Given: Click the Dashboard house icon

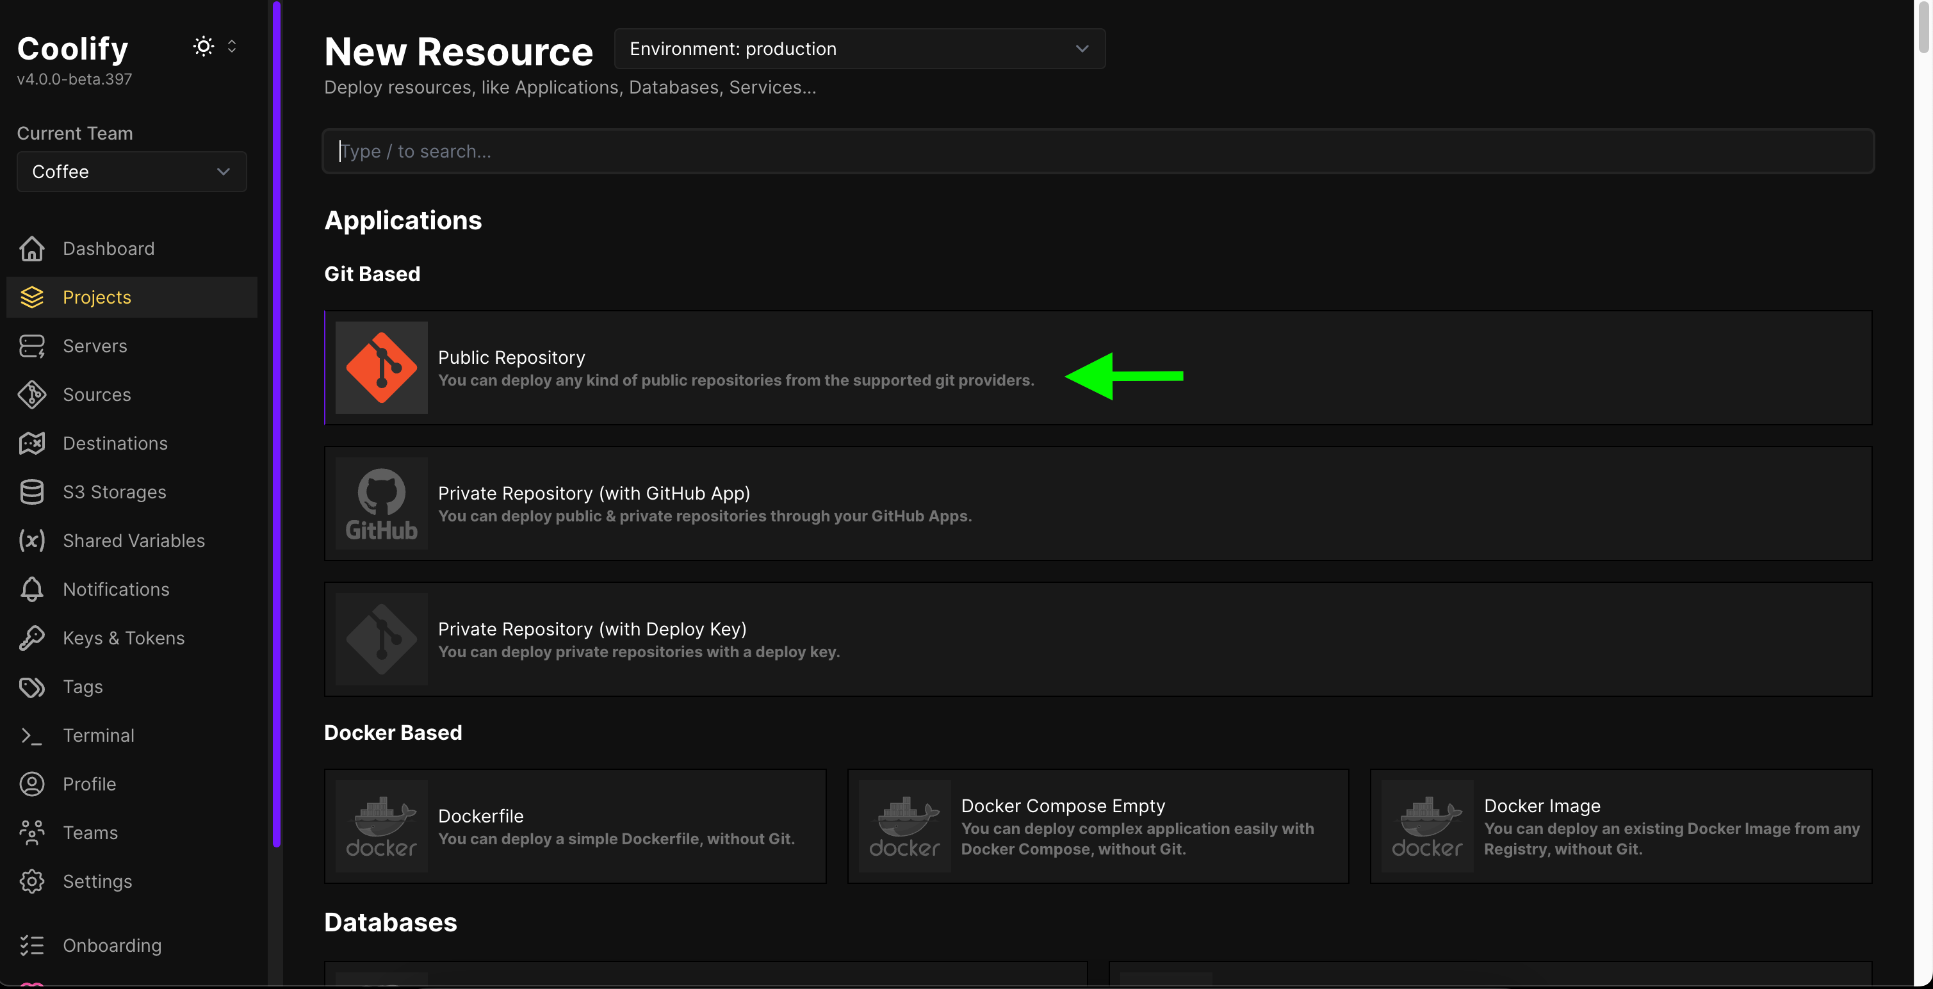Looking at the screenshot, I should (31, 249).
